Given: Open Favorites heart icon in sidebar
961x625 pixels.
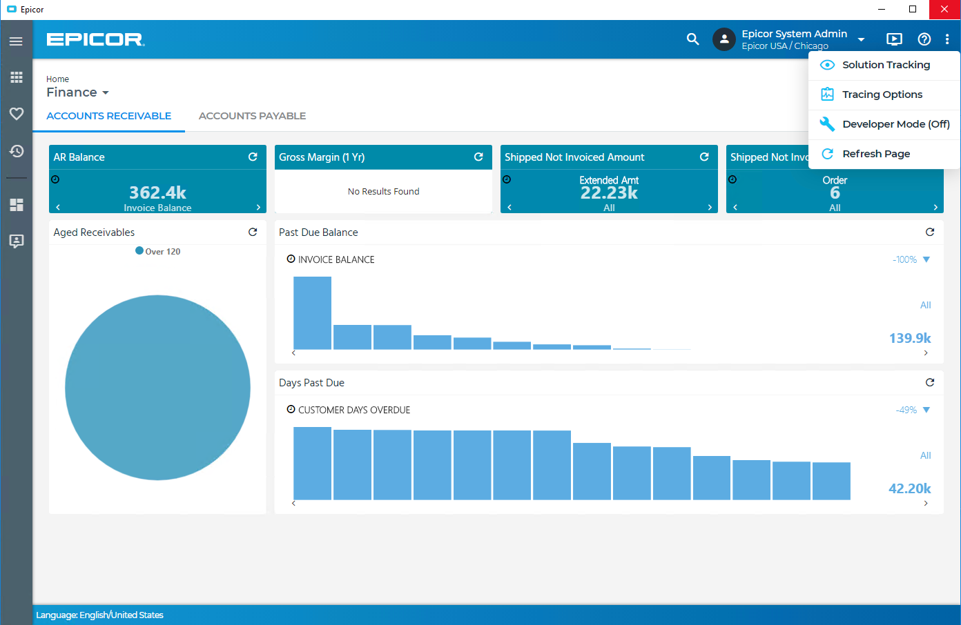Looking at the screenshot, I should click(16, 114).
